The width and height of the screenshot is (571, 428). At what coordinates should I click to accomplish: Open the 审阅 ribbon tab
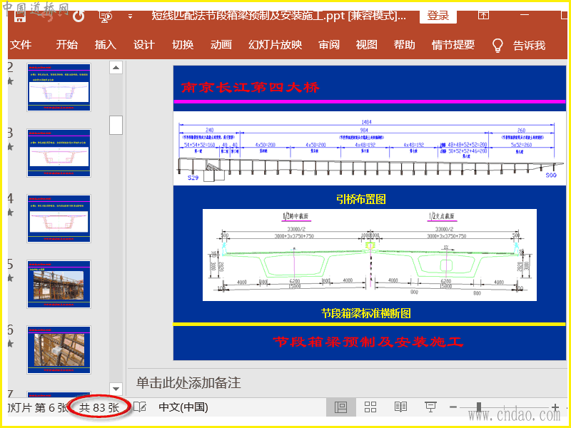point(329,44)
